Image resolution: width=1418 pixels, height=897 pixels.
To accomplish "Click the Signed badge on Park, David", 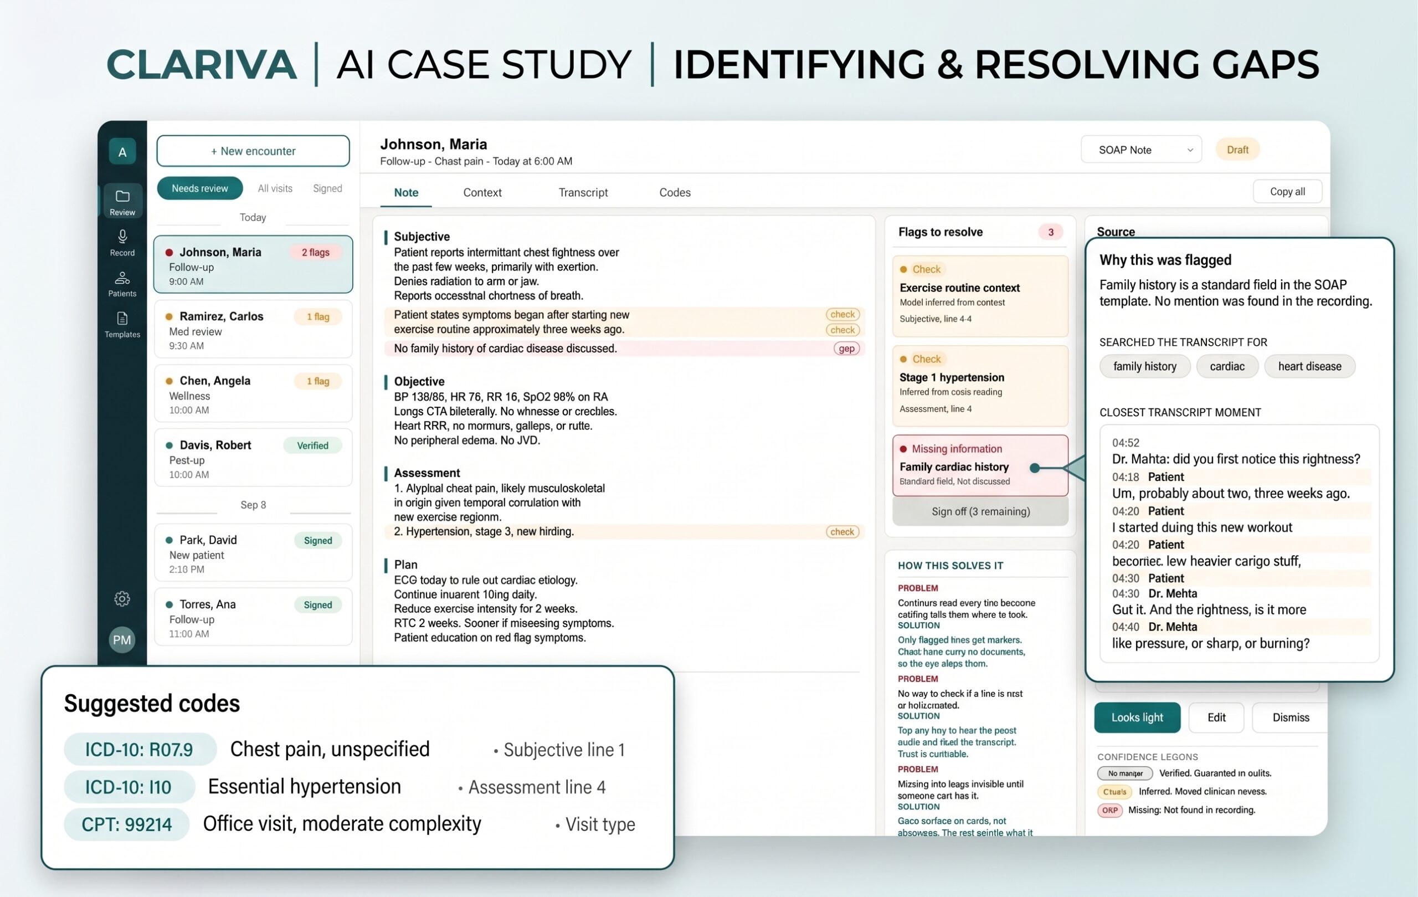I will 318,541.
